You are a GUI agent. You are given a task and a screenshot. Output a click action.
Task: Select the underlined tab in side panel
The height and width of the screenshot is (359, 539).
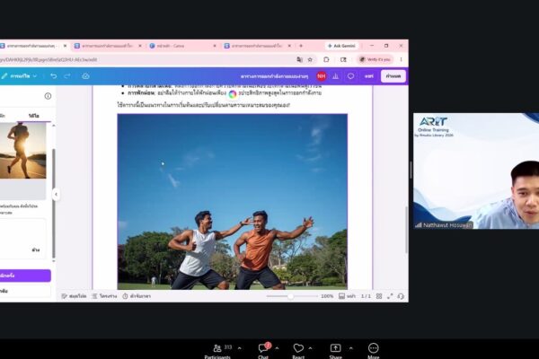[x=34, y=116]
